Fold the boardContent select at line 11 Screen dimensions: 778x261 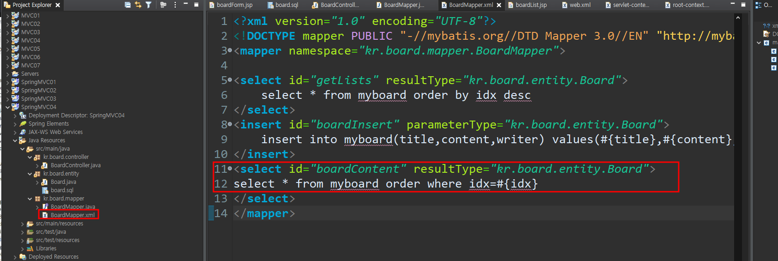coord(230,169)
